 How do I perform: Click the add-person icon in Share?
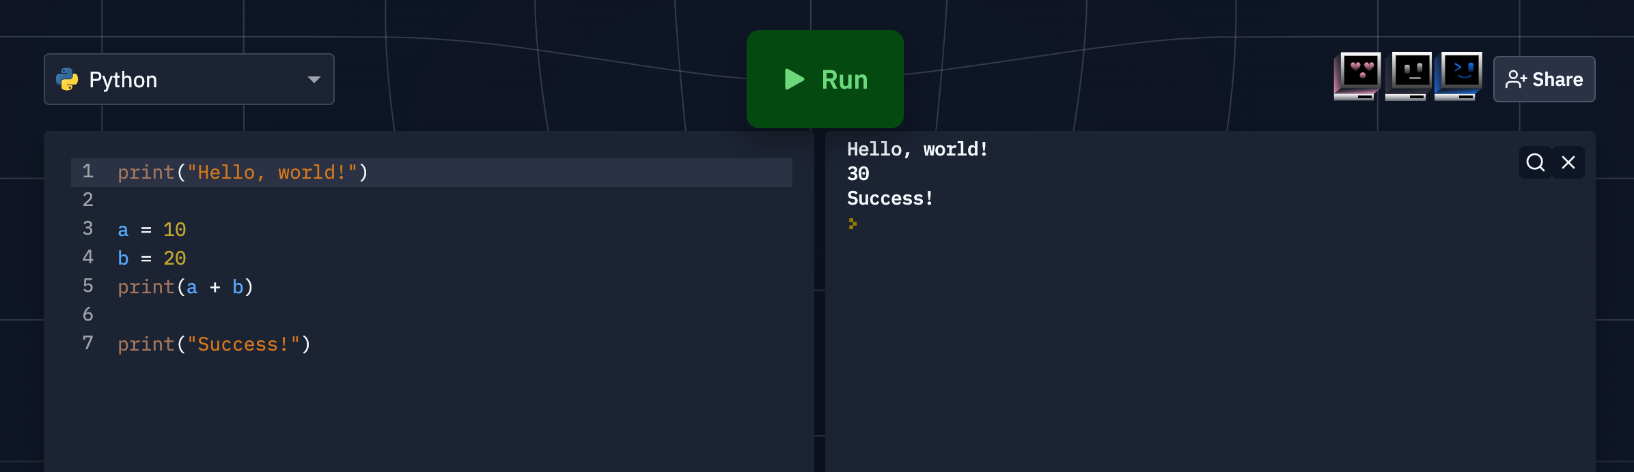(x=1516, y=80)
